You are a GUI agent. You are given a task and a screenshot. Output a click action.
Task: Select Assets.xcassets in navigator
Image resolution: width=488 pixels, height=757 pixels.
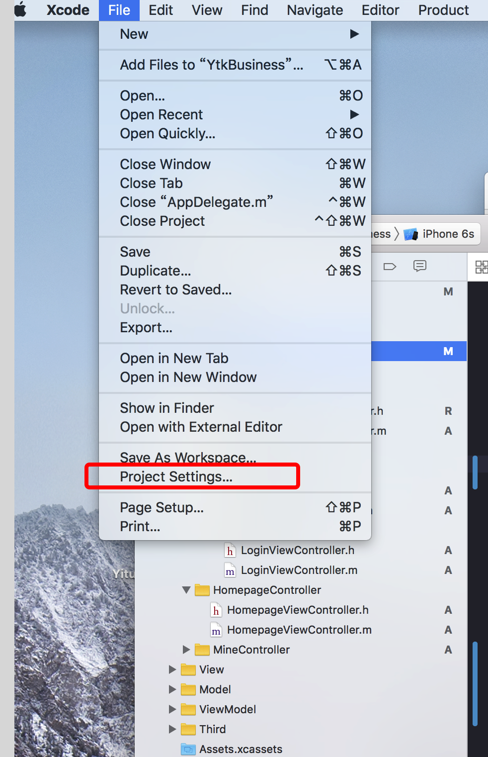pyautogui.click(x=241, y=749)
